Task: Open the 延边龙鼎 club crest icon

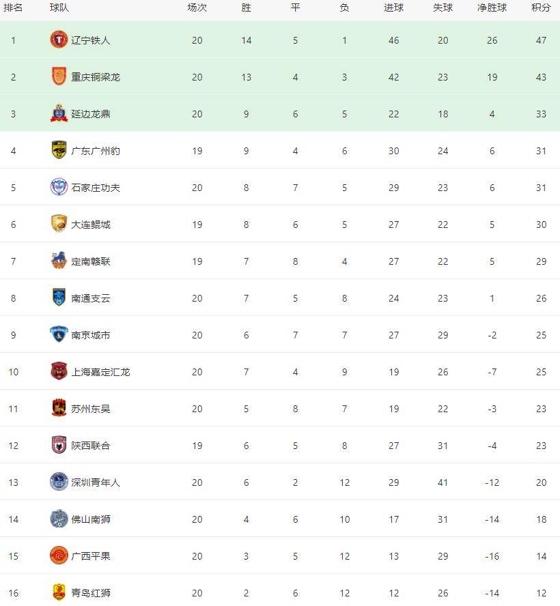Action: pos(59,113)
